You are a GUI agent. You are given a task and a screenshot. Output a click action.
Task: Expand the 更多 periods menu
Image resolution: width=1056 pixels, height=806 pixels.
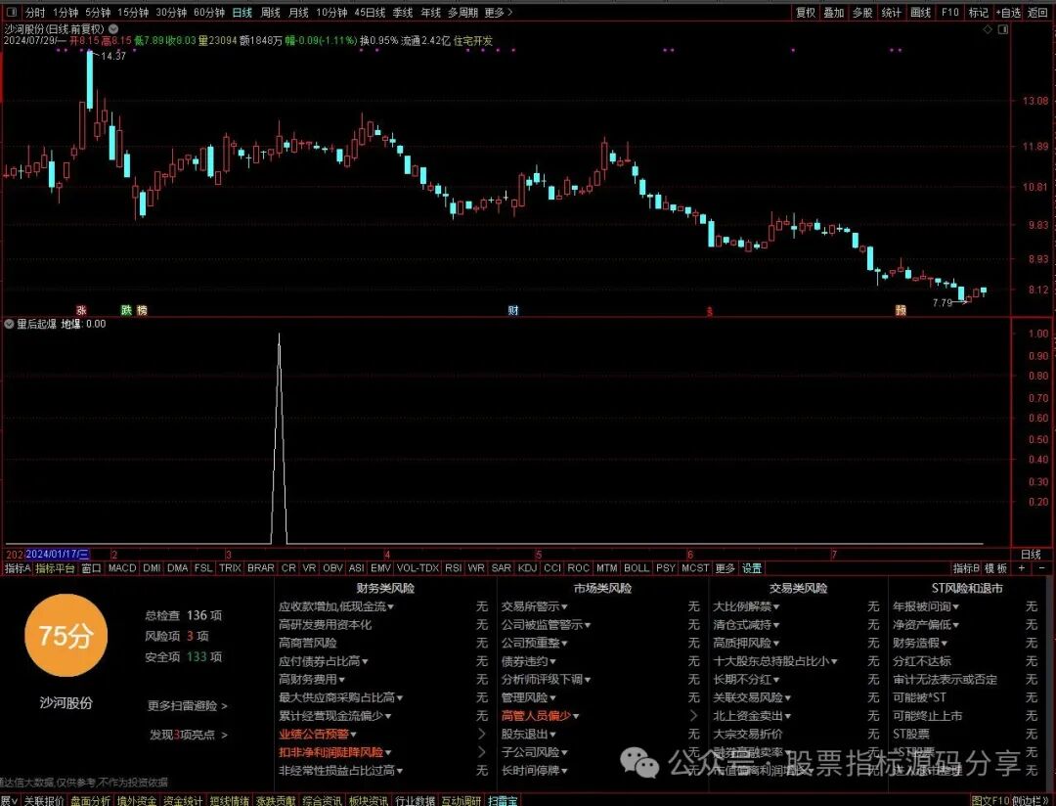coord(497,13)
